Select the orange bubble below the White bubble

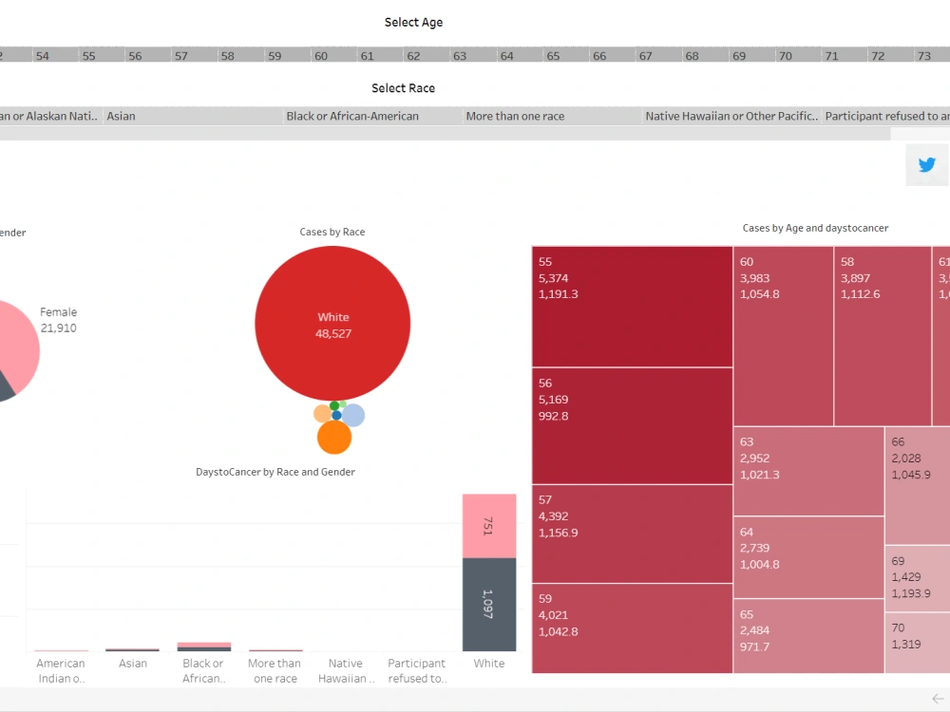(332, 438)
